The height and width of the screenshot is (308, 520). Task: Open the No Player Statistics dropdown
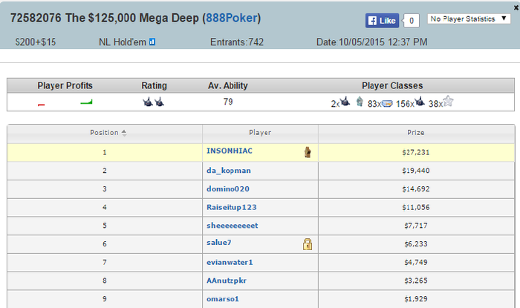point(469,19)
